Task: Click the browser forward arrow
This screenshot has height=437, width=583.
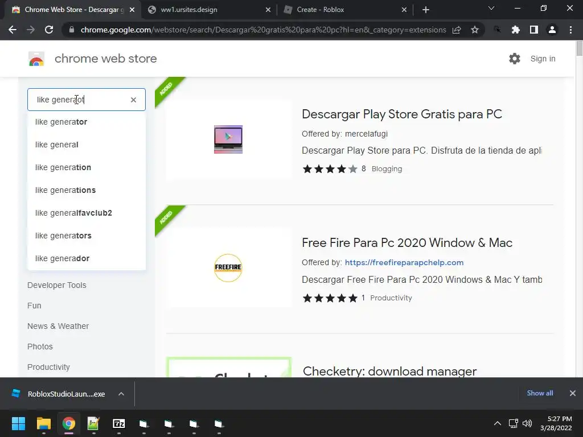Action: point(31,30)
